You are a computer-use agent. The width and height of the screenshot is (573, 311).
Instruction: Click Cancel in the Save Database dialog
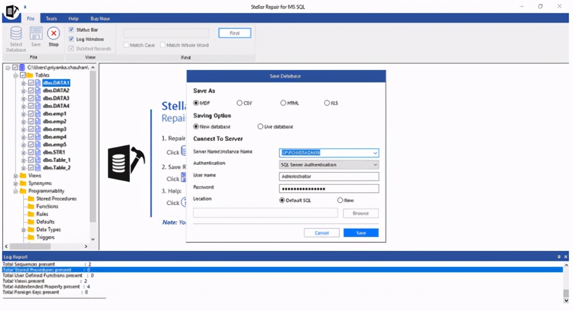[x=322, y=233]
